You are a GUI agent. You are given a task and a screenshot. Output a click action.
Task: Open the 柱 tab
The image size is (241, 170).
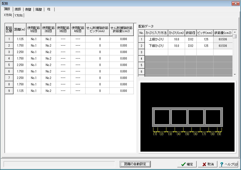click(49, 9)
